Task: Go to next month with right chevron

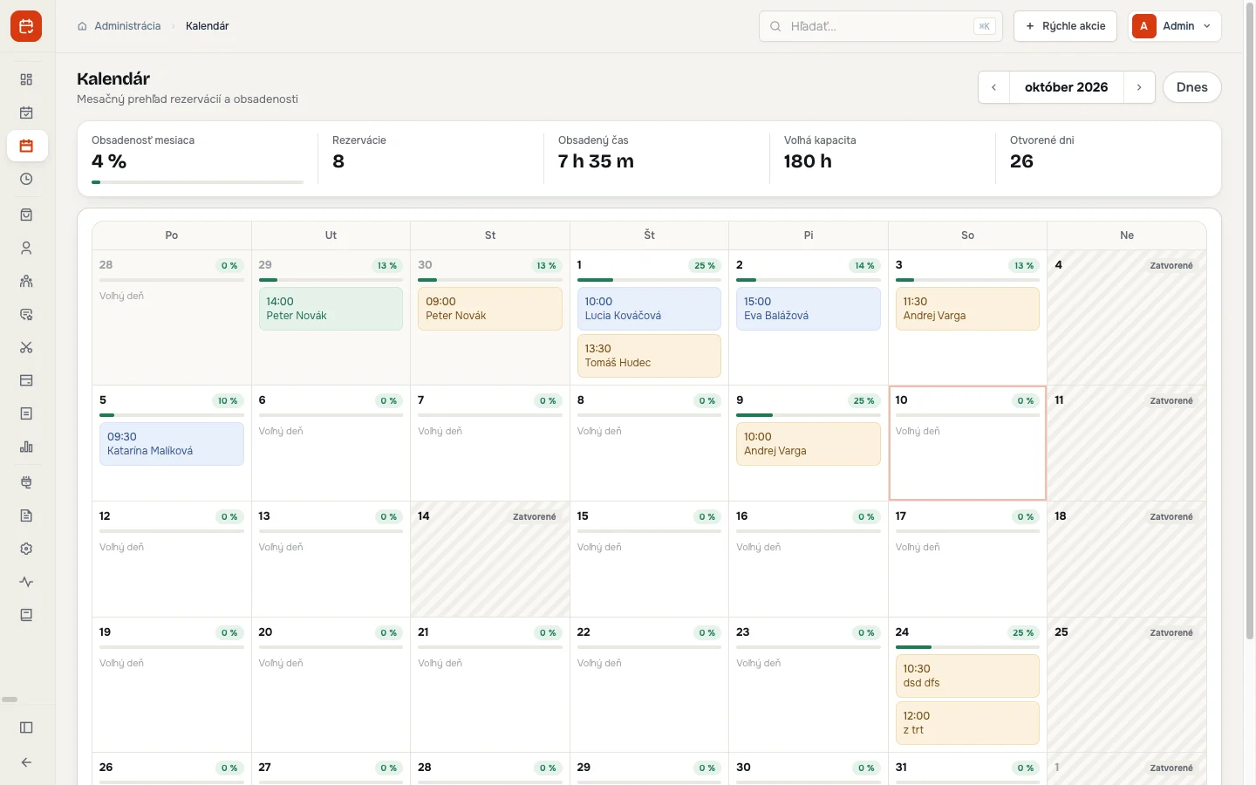Action: coord(1139,87)
